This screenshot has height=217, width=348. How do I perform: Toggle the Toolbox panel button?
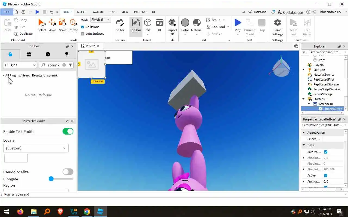pos(136,27)
